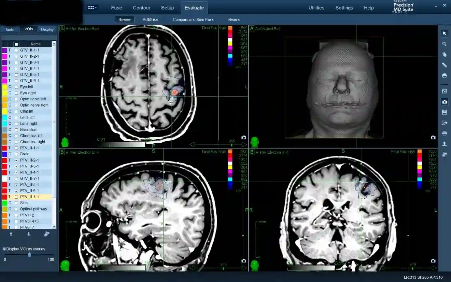Image resolution: width=451 pixels, height=282 pixels.
Task: Open the application grid menu dropdown
Action: coord(92,8)
